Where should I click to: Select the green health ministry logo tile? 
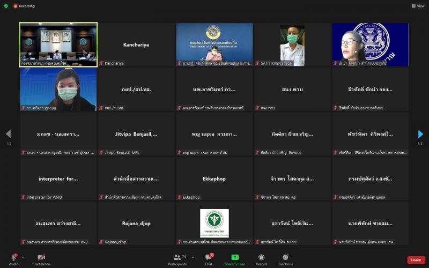tap(214, 224)
